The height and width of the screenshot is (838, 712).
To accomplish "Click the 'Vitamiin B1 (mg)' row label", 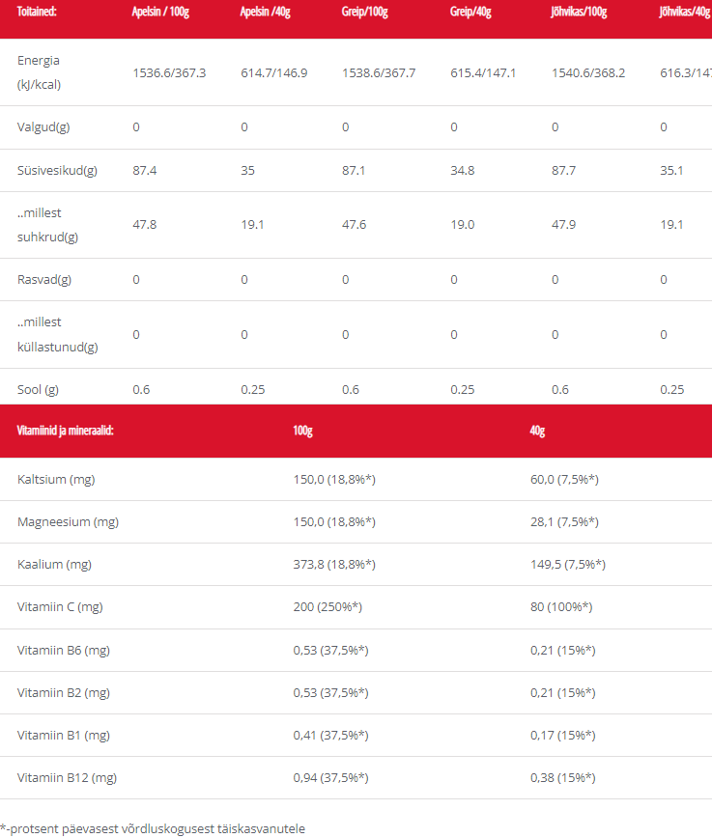I will (x=63, y=736).
